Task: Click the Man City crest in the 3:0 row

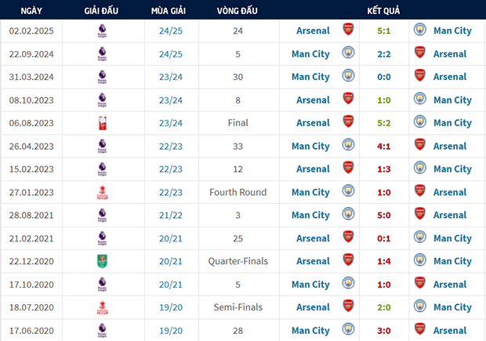Action: (348, 329)
